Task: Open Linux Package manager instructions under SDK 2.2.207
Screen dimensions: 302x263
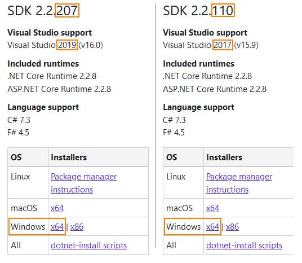Action: [83, 183]
